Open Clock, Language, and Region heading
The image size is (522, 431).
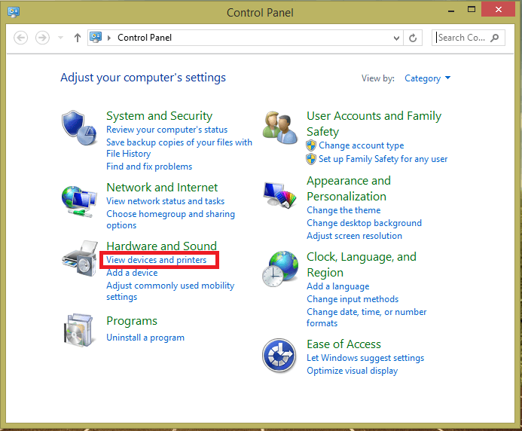362,264
